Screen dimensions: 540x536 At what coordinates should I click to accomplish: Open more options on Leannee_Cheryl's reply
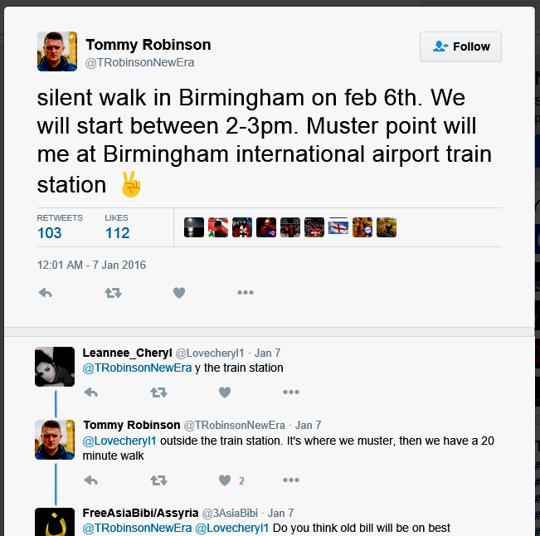coord(290,392)
